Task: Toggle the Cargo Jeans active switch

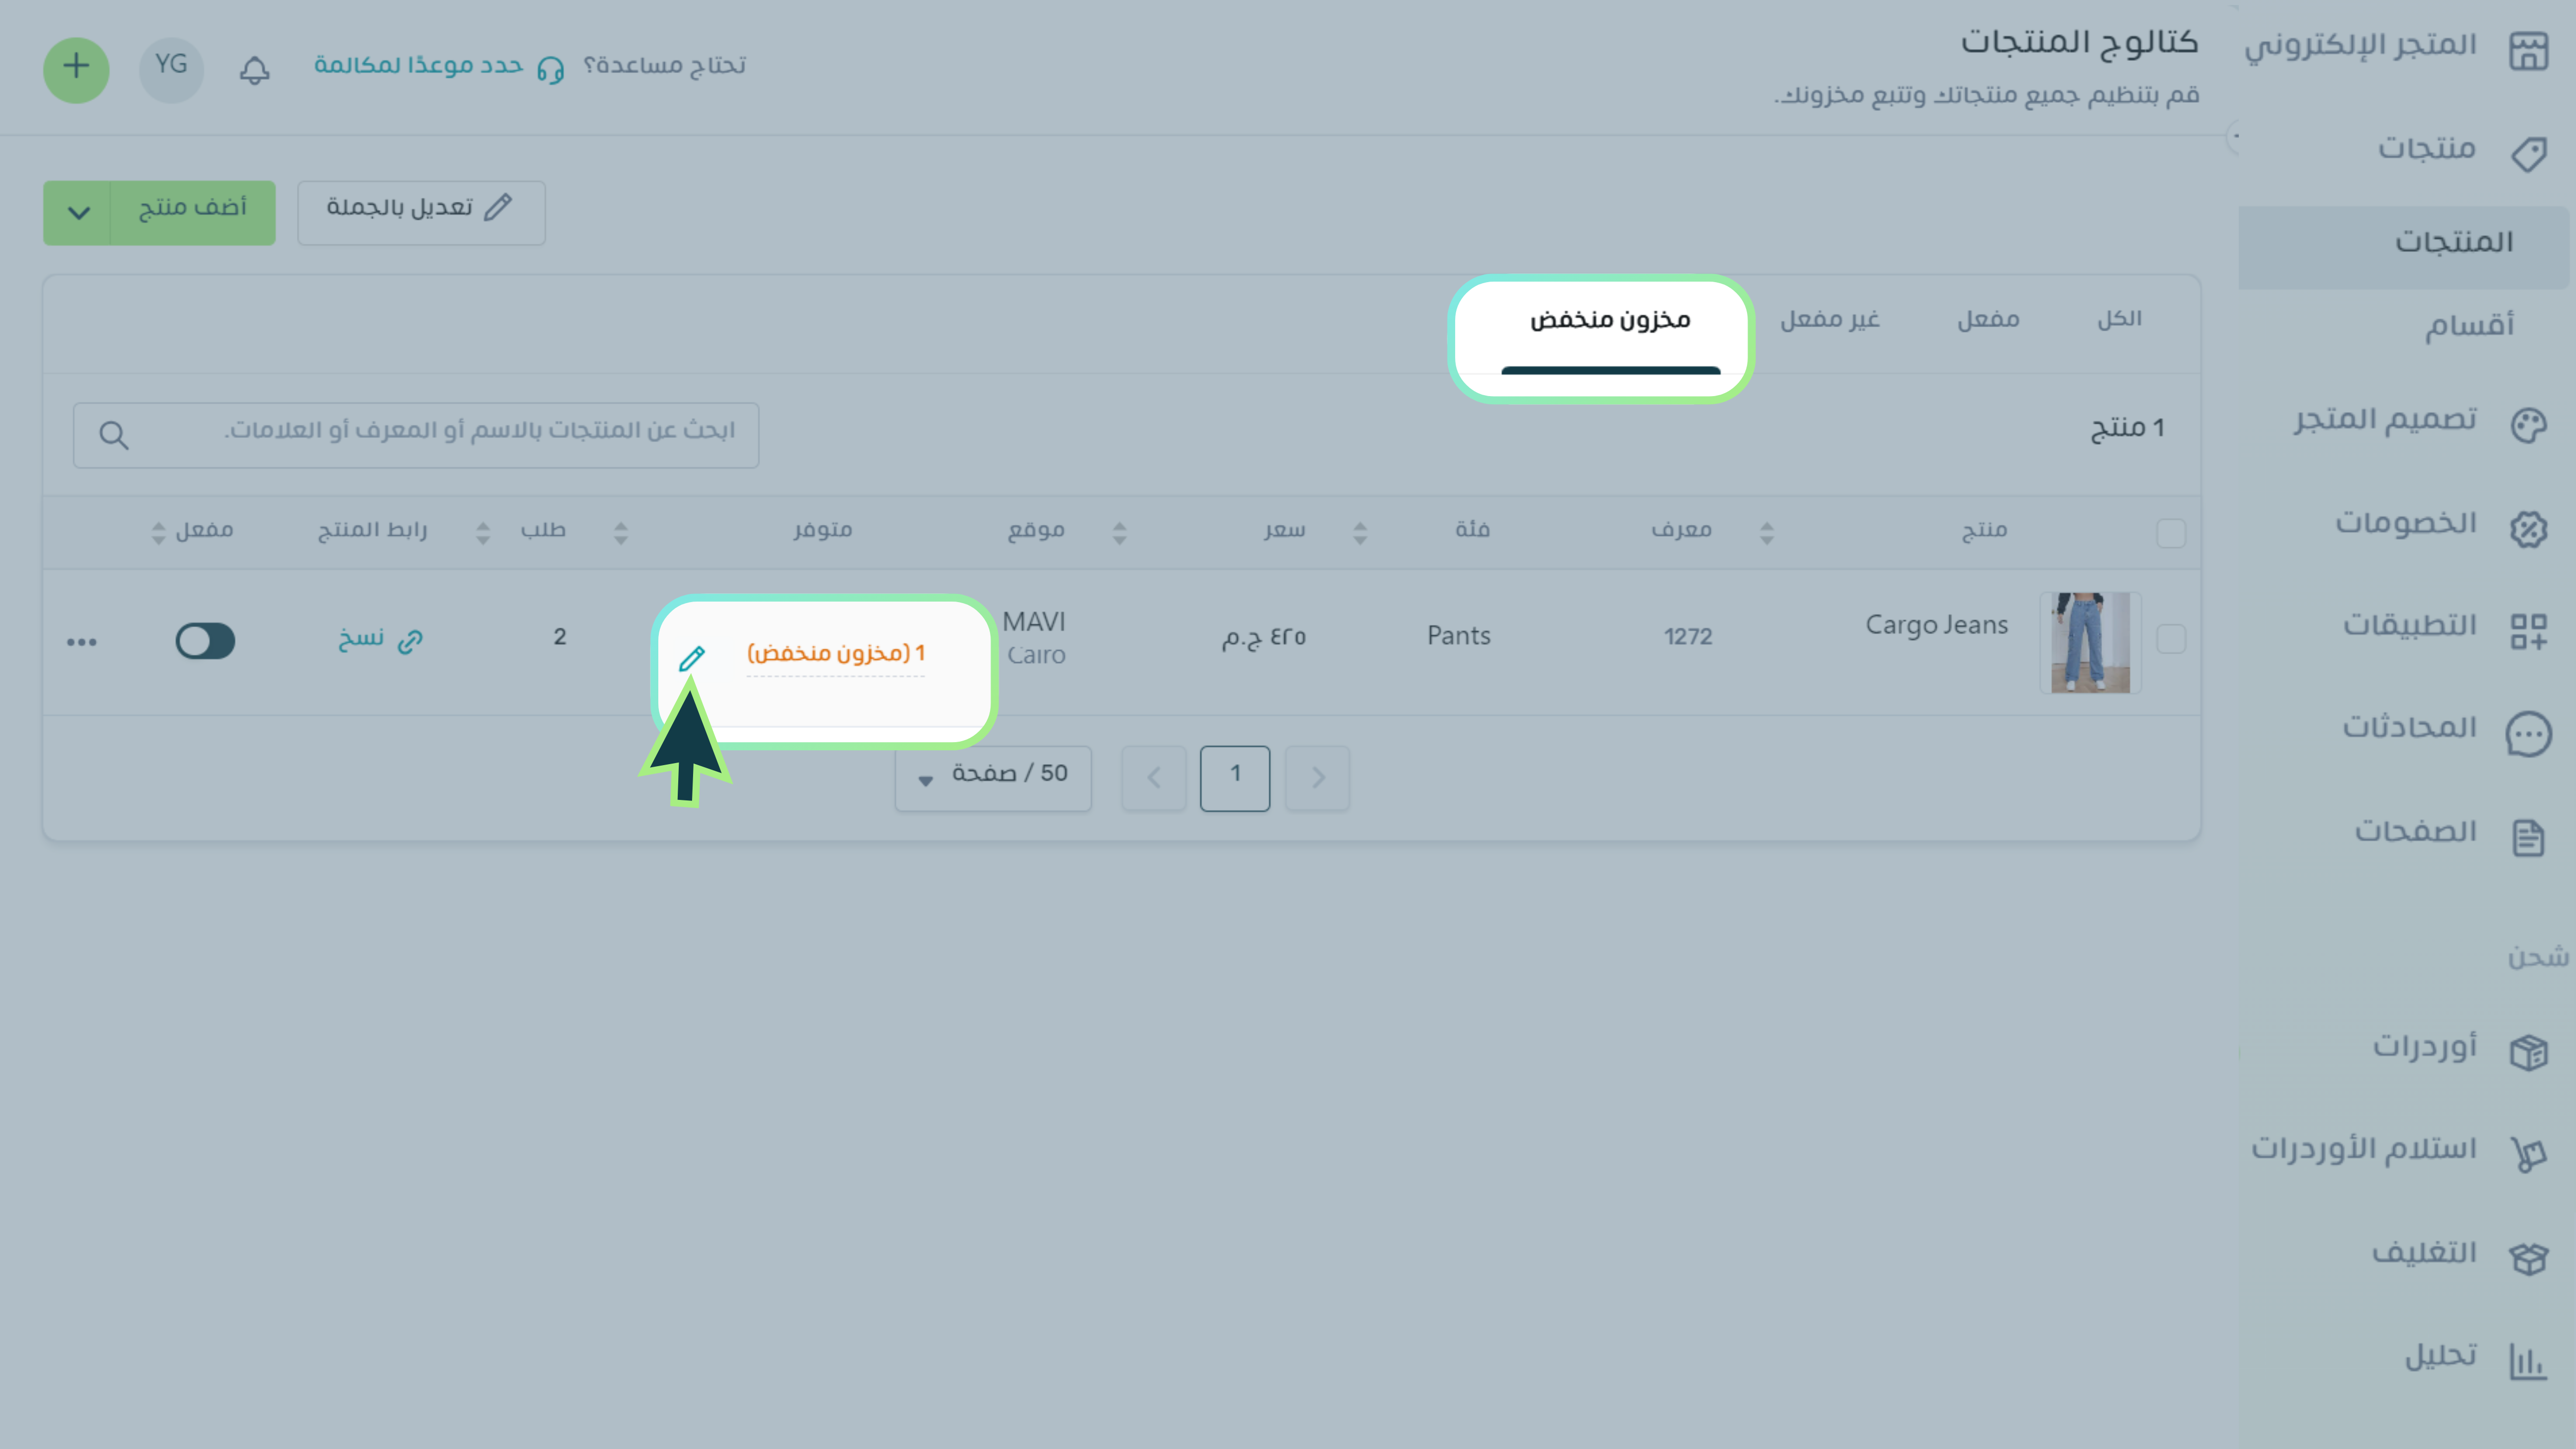Action: point(205,641)
